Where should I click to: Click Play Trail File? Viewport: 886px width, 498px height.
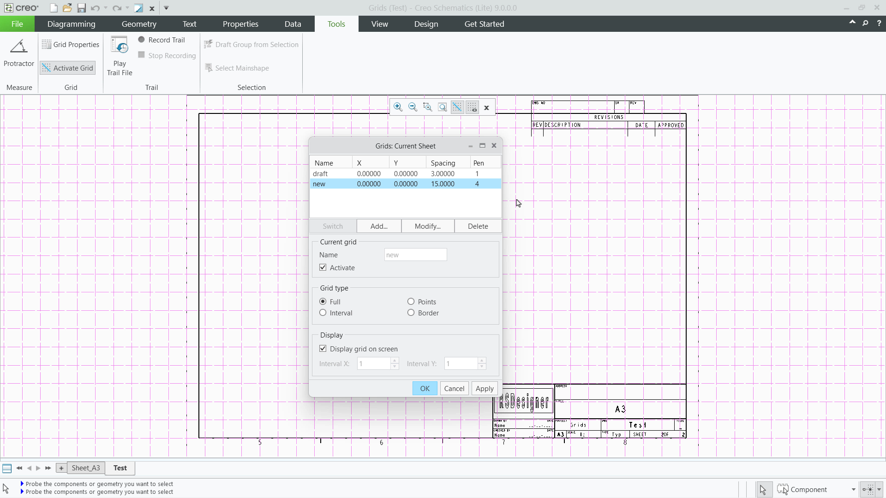click(x=120, y=56)
